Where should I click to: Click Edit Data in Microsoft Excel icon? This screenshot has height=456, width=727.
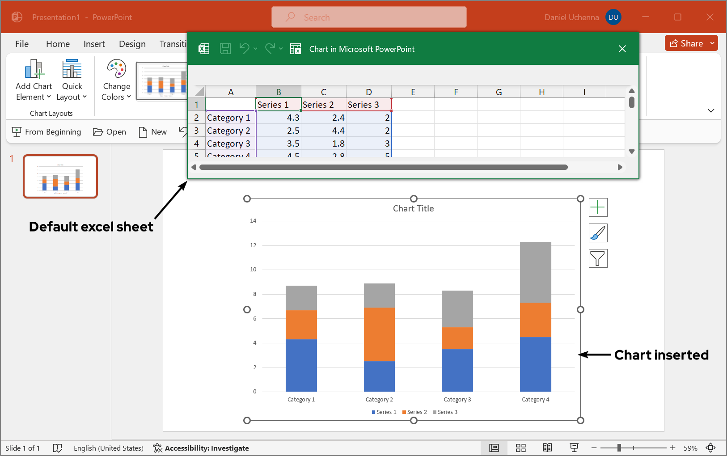point(296,49)
